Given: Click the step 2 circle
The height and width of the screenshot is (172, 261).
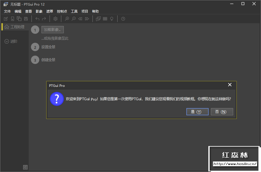Looking at the screenshot, I should pyautogui.click(x=35, y=47).
